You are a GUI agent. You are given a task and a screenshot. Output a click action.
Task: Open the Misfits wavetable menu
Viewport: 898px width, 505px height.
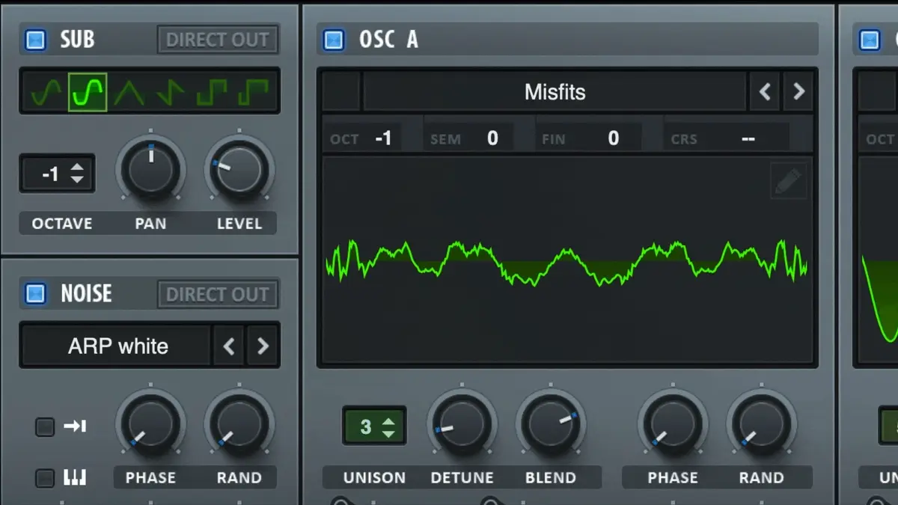[555, 92]
